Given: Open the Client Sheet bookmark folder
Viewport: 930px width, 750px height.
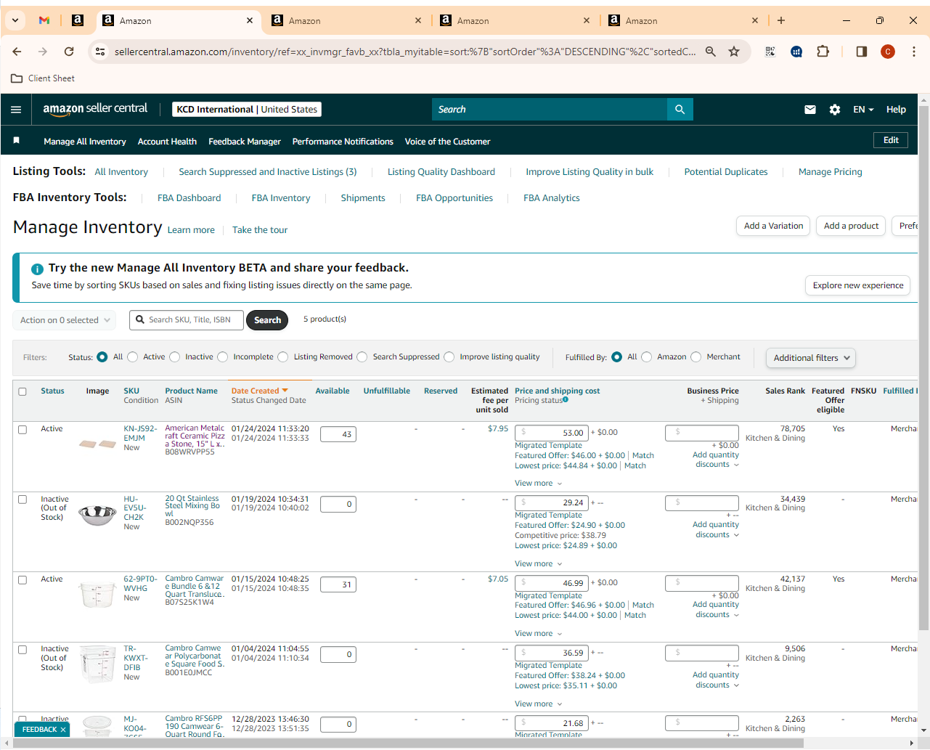Looking at the screenshot, I should click(43, 78).
